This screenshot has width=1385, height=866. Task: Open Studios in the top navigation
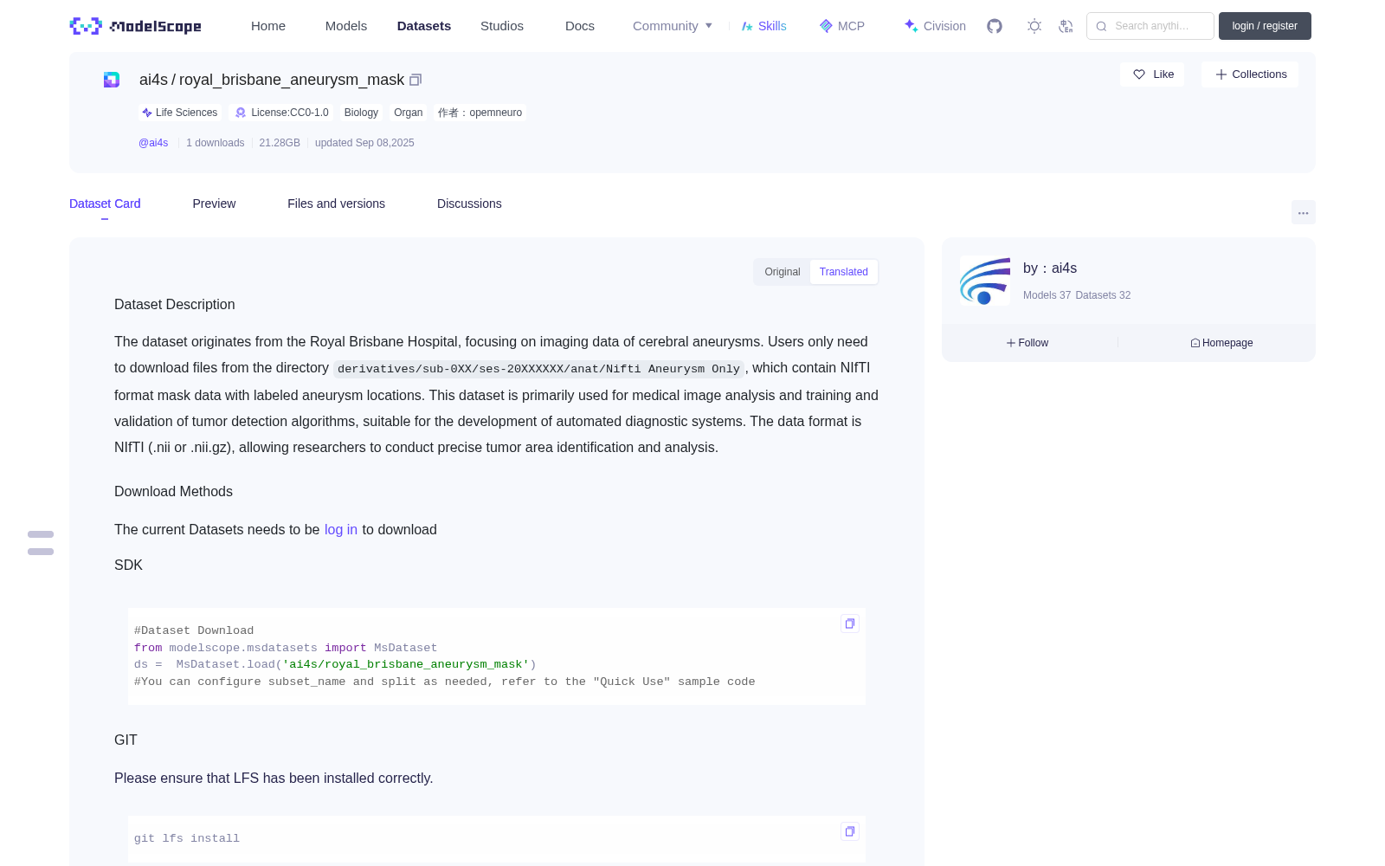[502, 26]
